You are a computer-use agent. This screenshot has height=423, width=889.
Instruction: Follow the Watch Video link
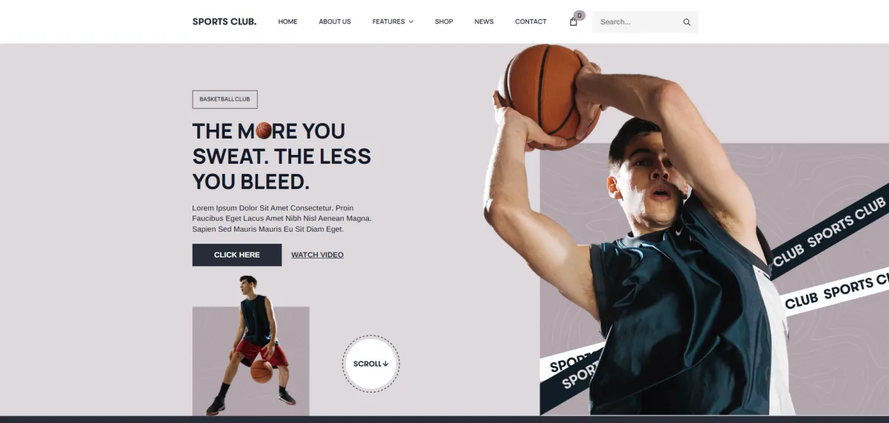(317, 255)
